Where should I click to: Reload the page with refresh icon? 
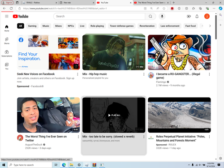11,9
